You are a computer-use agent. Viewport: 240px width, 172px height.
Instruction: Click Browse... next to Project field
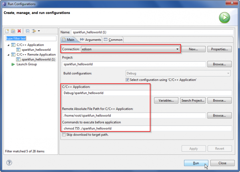(219, 64)
